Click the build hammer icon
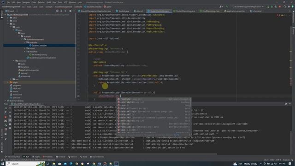Image resolution: width=295 pixels, height=166 pixels. tap(227, 6)
